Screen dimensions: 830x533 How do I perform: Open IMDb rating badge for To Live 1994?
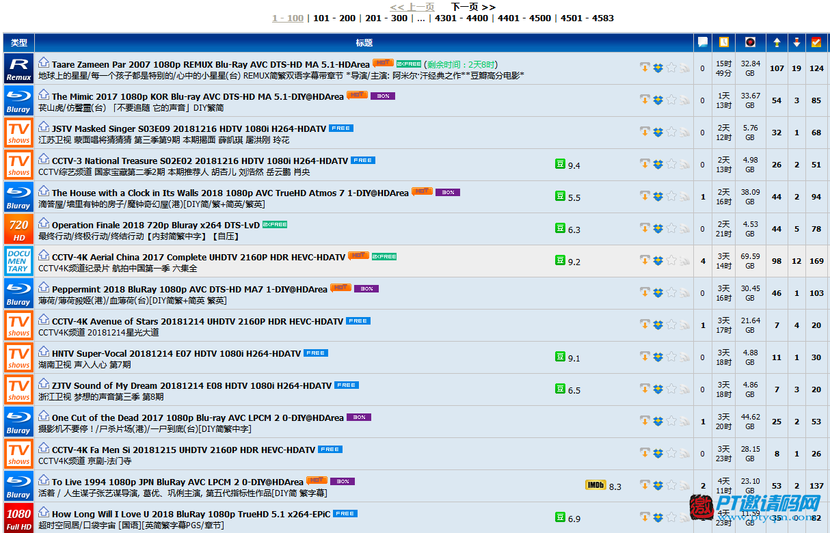tap(595, 485)
